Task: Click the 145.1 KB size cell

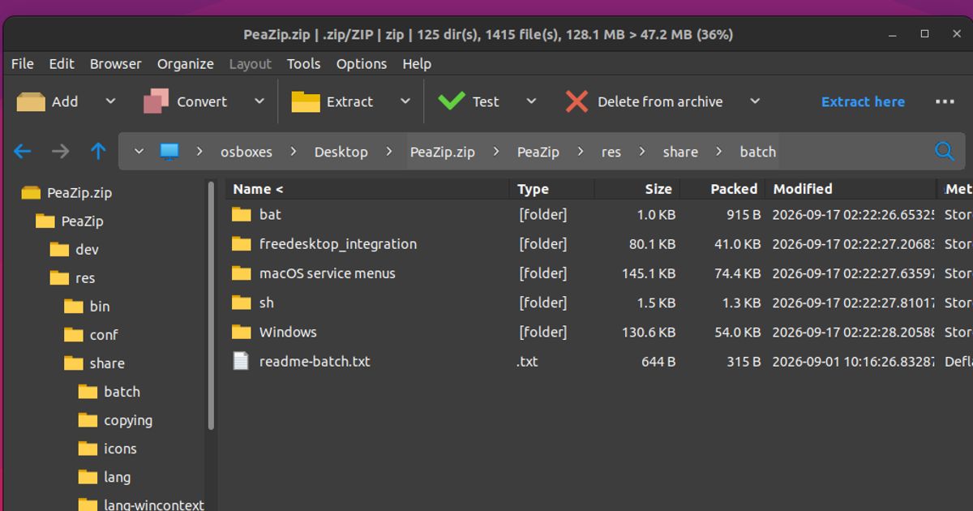Action: click(649, 273)
